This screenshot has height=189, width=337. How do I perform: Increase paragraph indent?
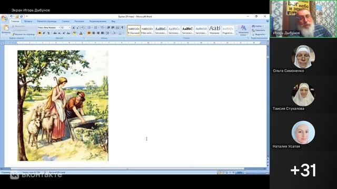pyautogui.click(x=113, y=28)
